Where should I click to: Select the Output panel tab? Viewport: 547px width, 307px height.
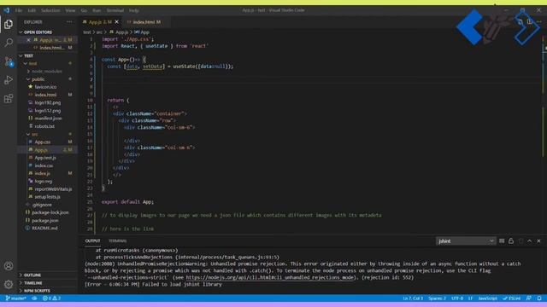tap(92, 240)
